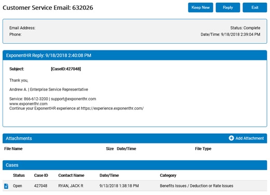Exit the customer service email
The image size is (270, 195).
[255, 7]
